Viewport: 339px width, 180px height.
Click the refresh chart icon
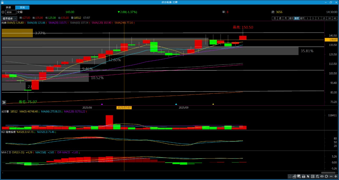click(327, 177)
